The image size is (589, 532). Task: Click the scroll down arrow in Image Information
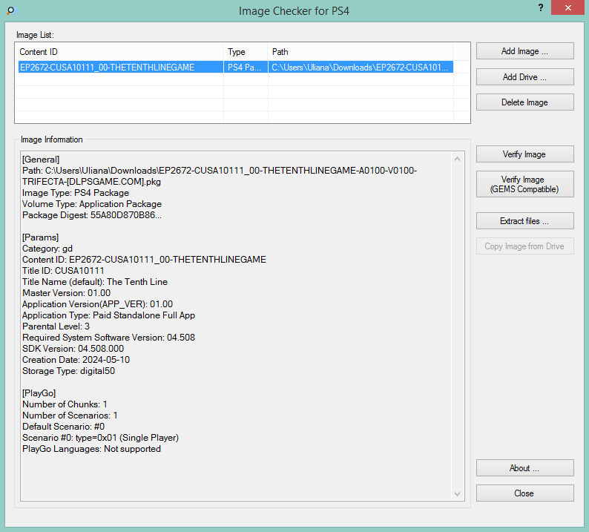click(x=458, y=493)
